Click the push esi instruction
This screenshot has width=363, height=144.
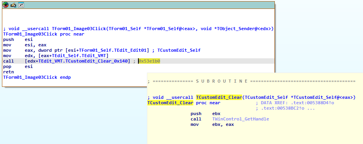click(18, 39)
